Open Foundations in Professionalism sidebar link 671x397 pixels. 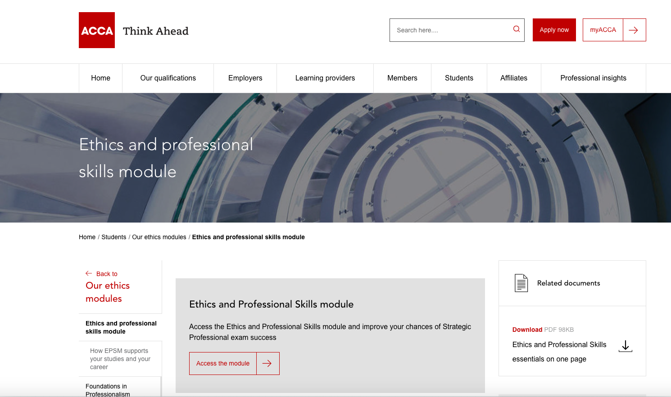(108, 389)
